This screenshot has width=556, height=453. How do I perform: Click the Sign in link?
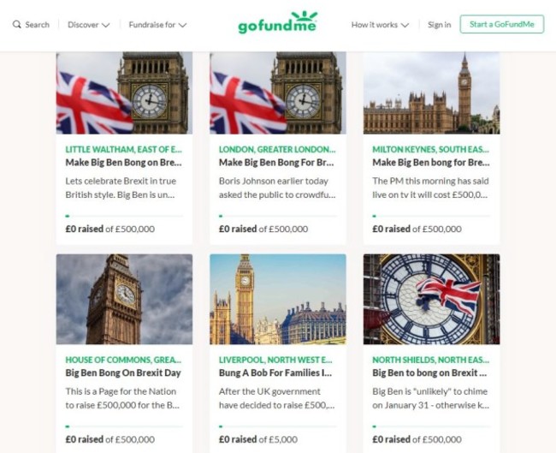coord(440,25)
